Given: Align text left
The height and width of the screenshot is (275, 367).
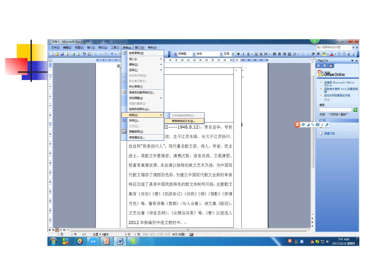Looking at the screenshot, I should [x=274, y=54].
